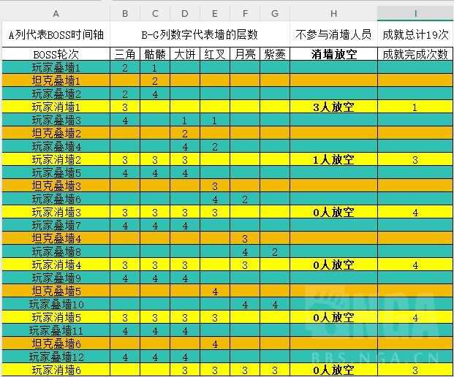Select column G header
The height and width of the screenshot is (377, 454).
point(275,13)
